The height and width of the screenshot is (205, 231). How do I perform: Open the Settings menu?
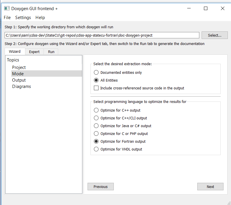click(x=23, y=18)
